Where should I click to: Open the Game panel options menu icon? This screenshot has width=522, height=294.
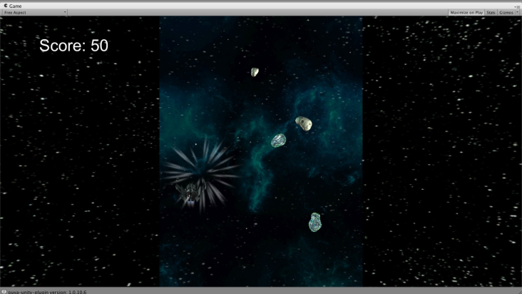[518, 6]
